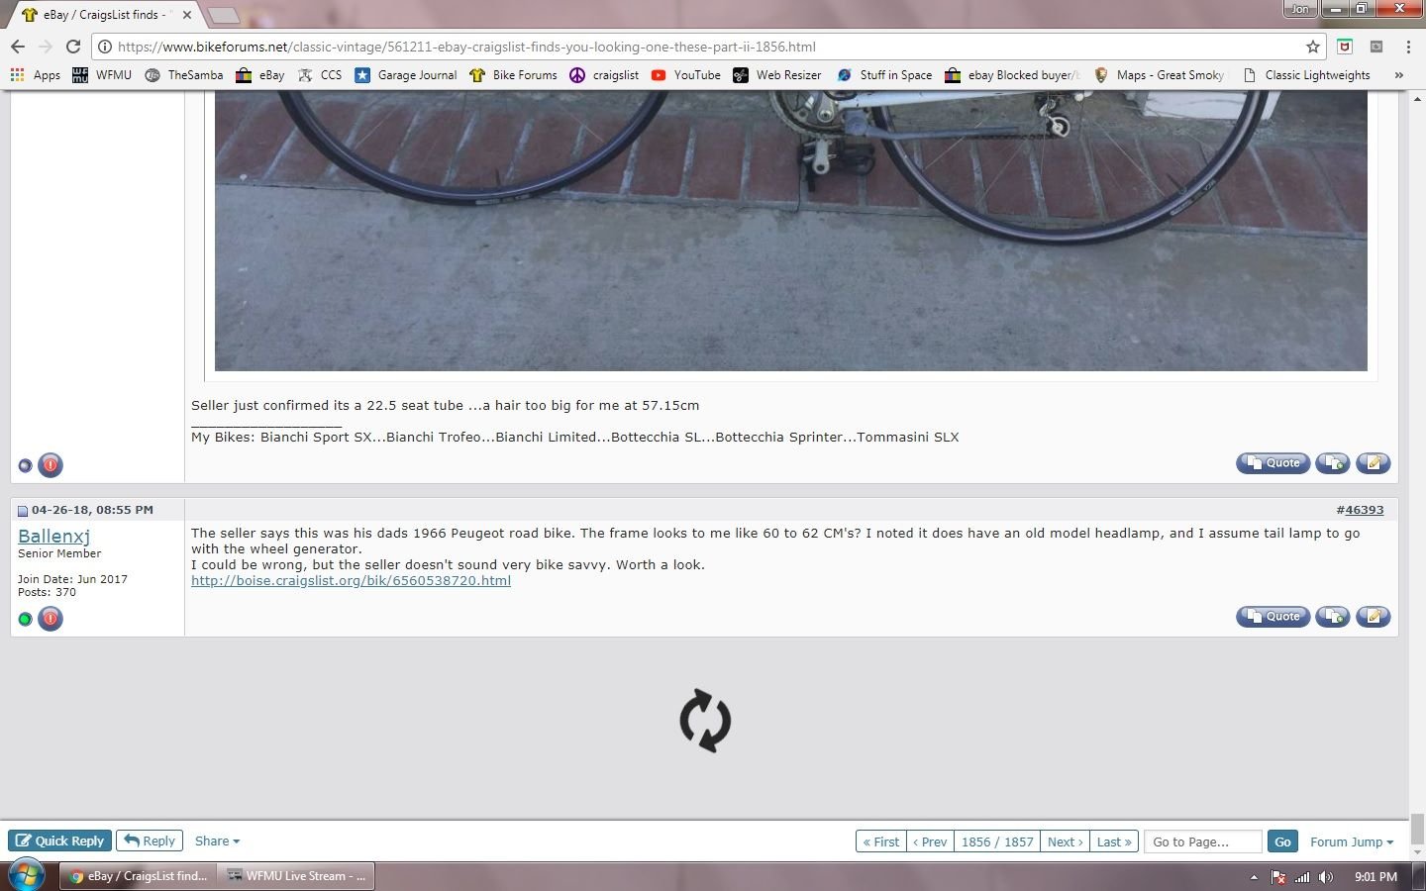
Task: Click the Go button
Action: pyautogui.click(x=1282, y=841)
